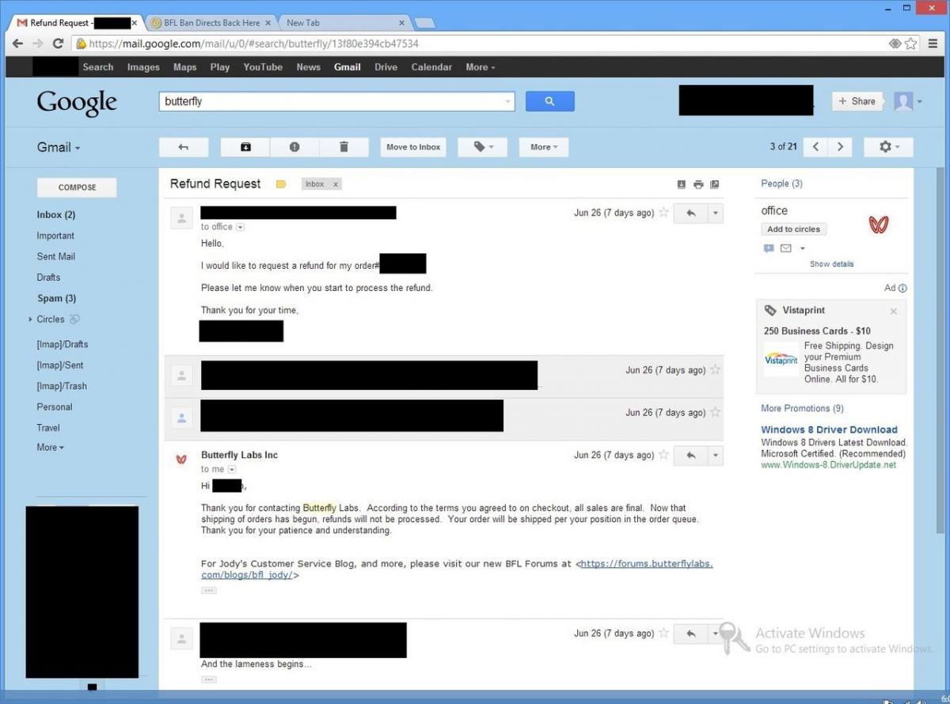Dismiss the Vistaprint ad

[894, 311]
